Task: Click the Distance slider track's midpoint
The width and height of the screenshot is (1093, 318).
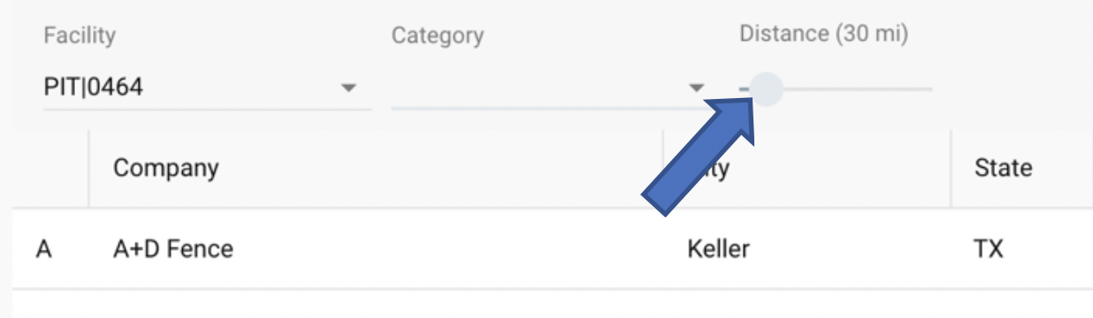Action: (836, 89)
